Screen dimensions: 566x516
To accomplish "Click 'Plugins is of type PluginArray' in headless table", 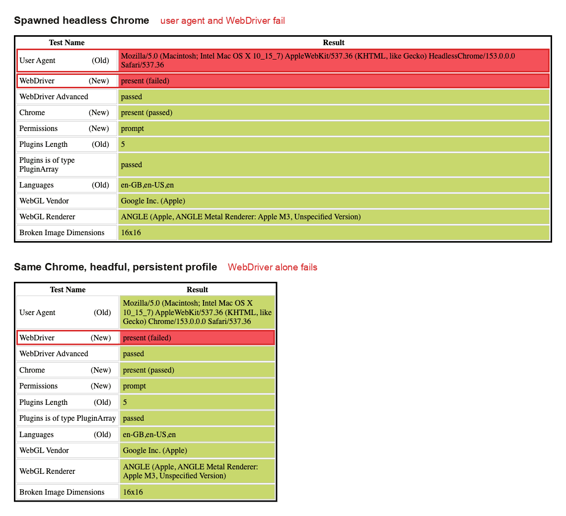I will (67, 165).
